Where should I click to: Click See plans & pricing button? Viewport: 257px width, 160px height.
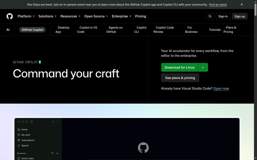(180, 78)
